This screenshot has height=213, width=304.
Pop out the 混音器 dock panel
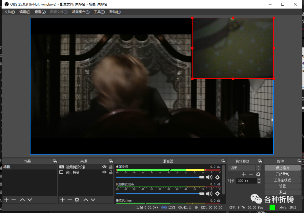(x=223, y=161)
